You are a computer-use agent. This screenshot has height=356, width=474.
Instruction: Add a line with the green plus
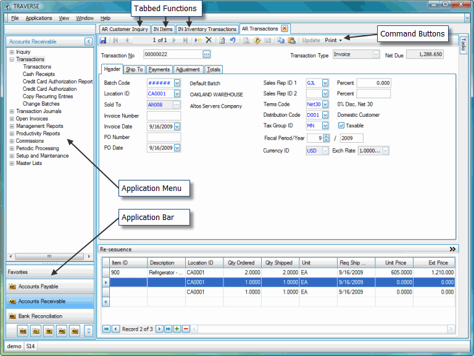(x=177, y=329)
